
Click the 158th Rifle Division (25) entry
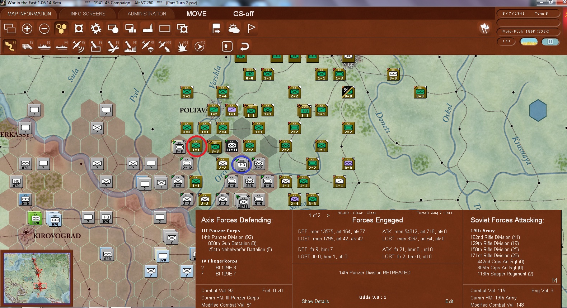pos(495,249)
